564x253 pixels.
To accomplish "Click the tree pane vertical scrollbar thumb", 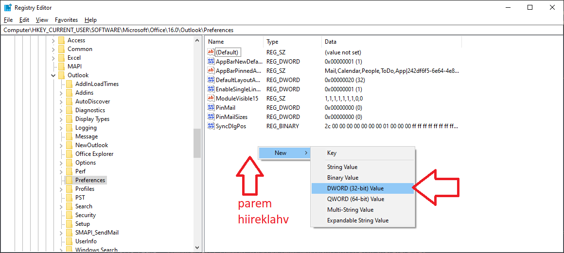I will coord(197,143).
